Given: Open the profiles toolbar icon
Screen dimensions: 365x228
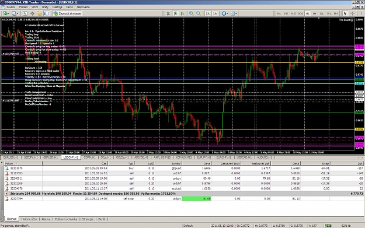Looking at the screenshot, I should coord(14,13).
